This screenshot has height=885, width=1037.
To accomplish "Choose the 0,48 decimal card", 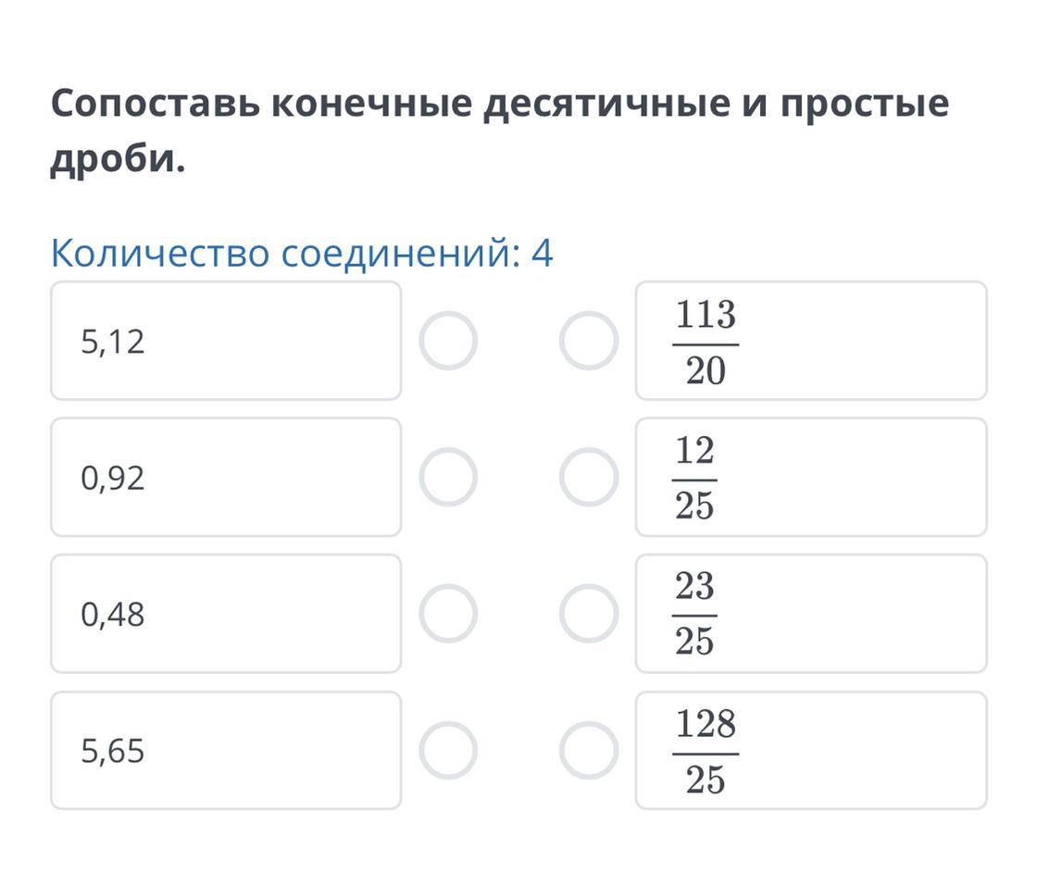I will pyautogui.click(x=226, y=614).
